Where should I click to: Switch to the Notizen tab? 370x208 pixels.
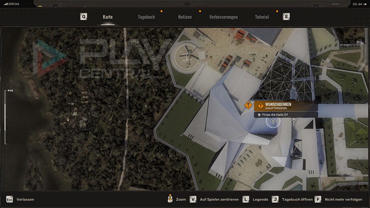point(185,17)
